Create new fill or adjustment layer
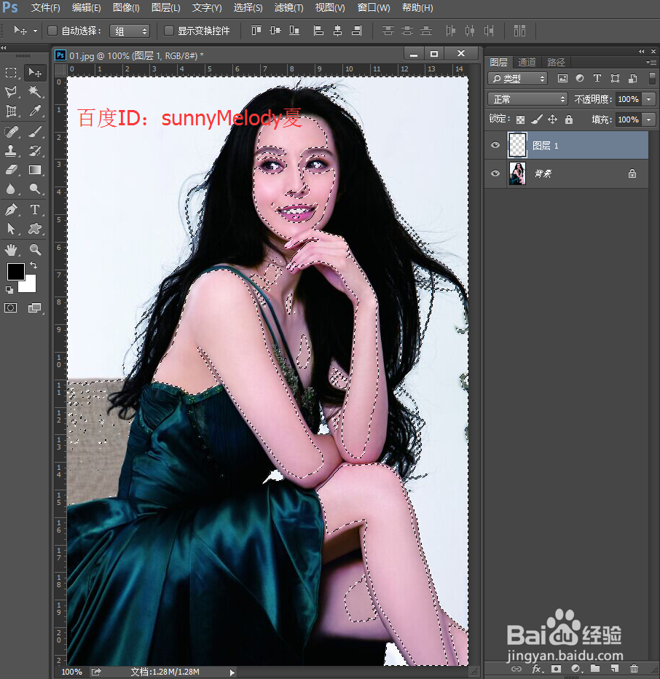Screen dimensions: 660x679 click(575, 669)
